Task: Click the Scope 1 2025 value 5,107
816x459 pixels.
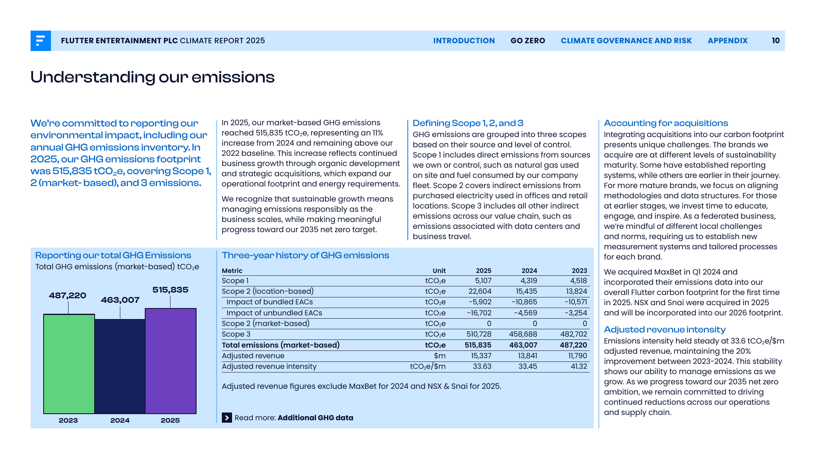Action: 483,281
